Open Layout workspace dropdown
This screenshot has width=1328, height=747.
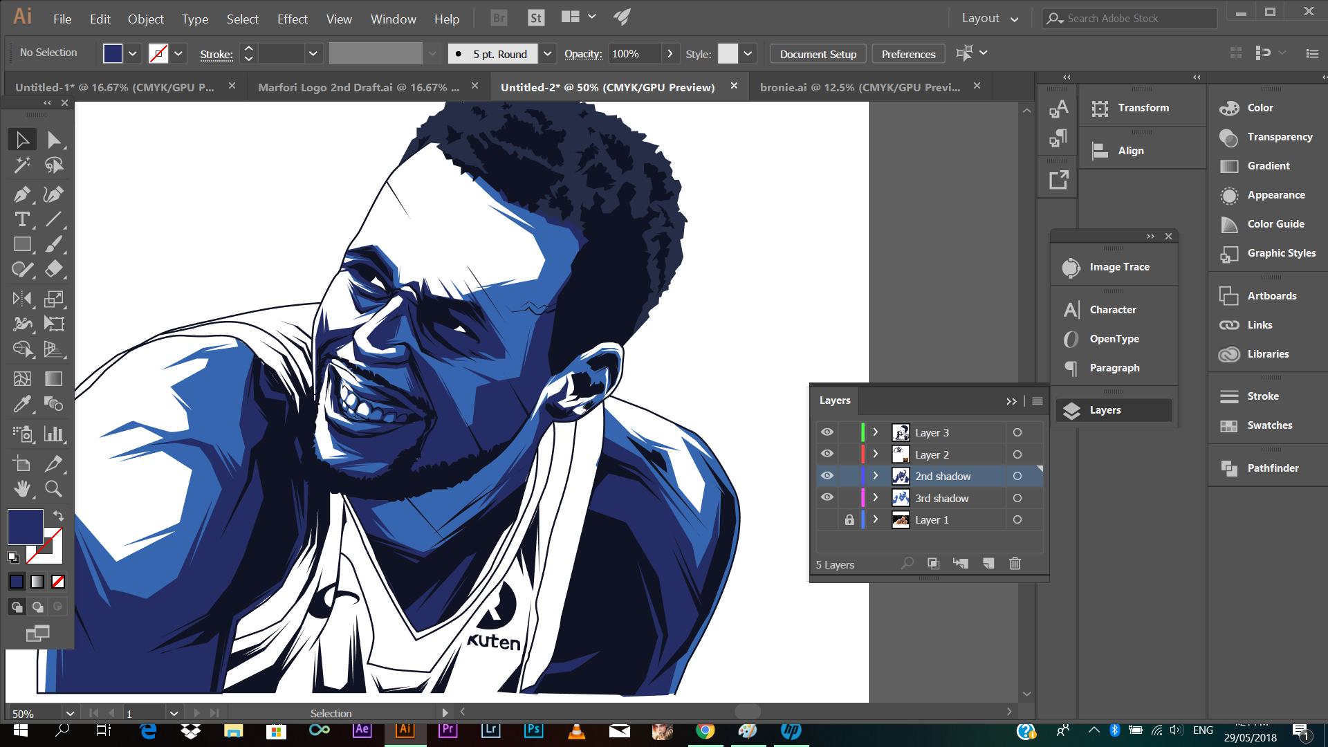pos(990,19)
